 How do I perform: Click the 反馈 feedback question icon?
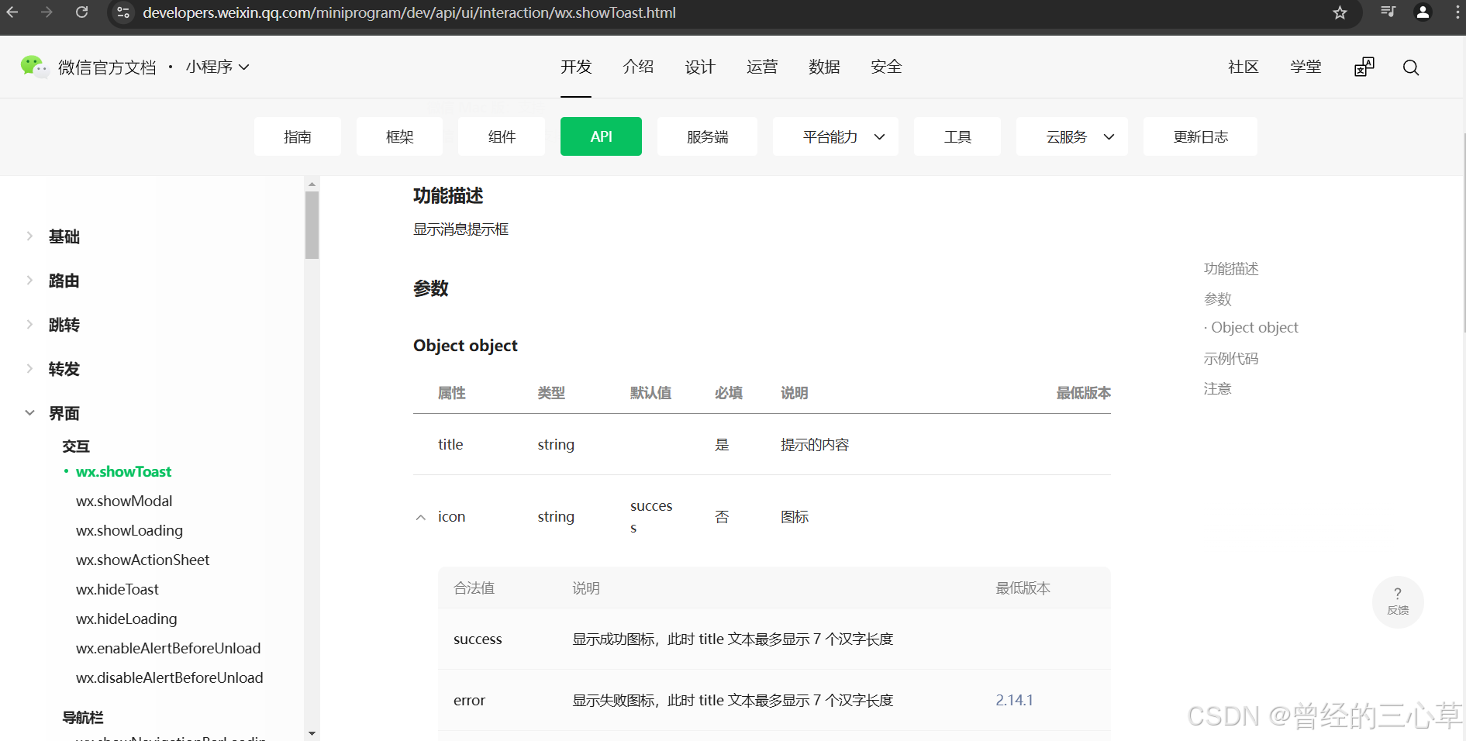click(1398, 601)
